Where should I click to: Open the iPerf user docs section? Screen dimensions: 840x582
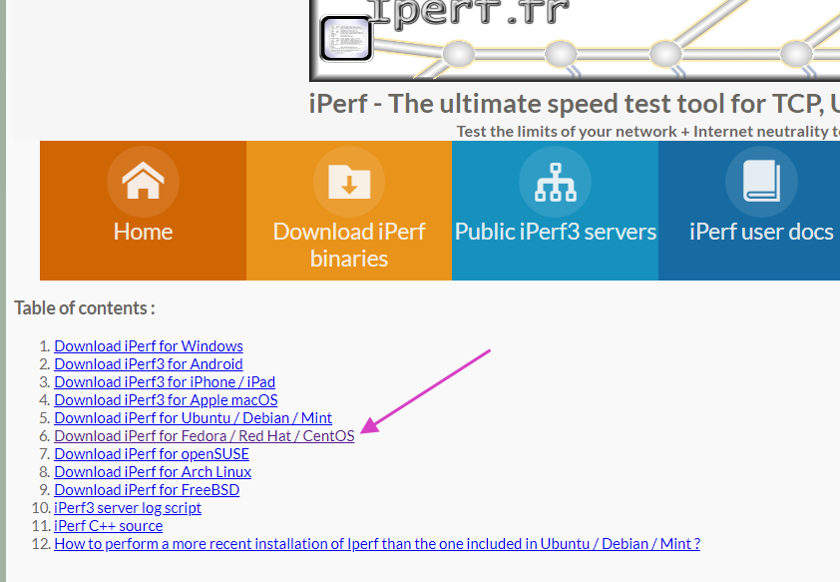point(760,231)
